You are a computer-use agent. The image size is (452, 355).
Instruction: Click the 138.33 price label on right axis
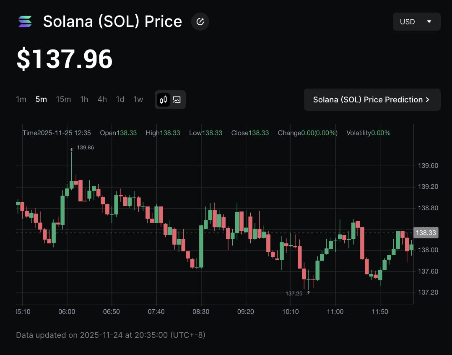[x=426, y=232]
